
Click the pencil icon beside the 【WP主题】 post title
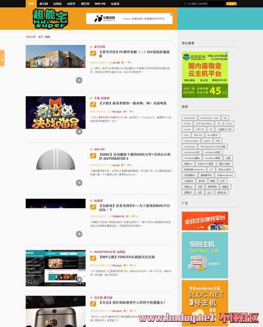(x=93, y=258)
